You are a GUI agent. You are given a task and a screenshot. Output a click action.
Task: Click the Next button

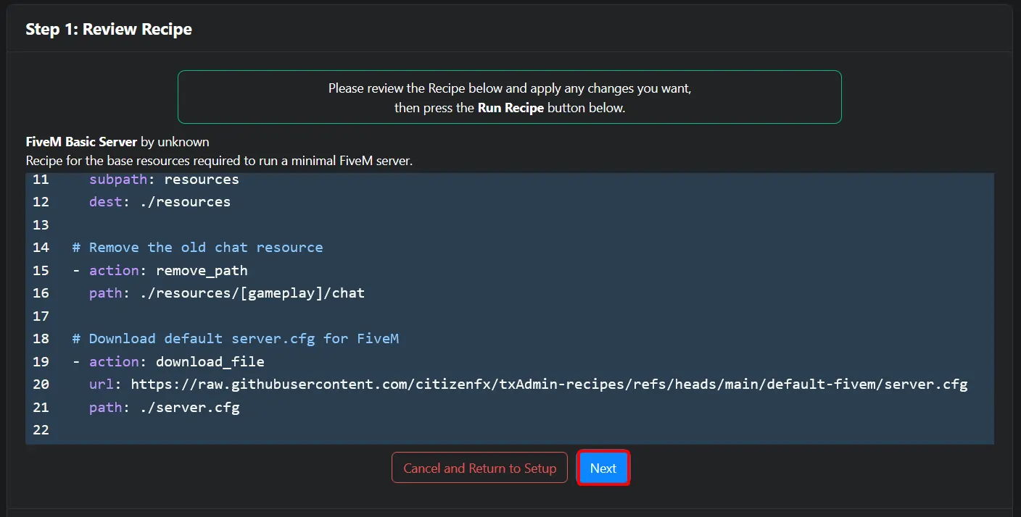click(x=603, y=468)
